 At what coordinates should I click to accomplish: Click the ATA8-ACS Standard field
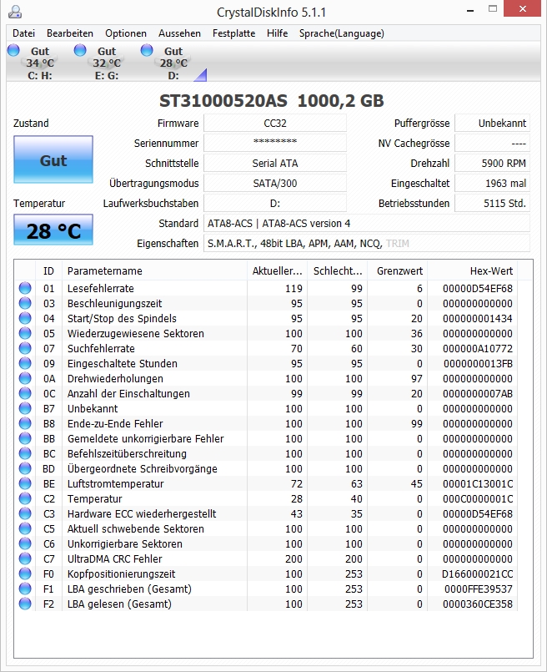[367, 223]
